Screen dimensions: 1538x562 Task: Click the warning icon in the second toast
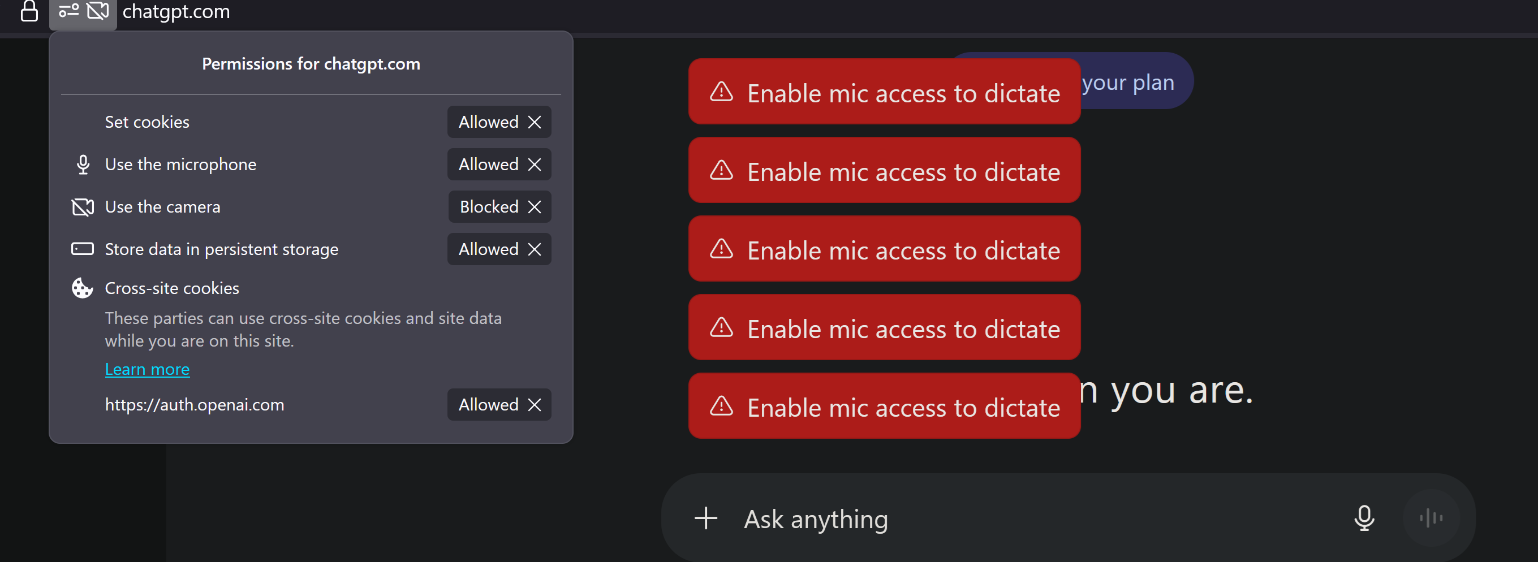click(721, 171)
